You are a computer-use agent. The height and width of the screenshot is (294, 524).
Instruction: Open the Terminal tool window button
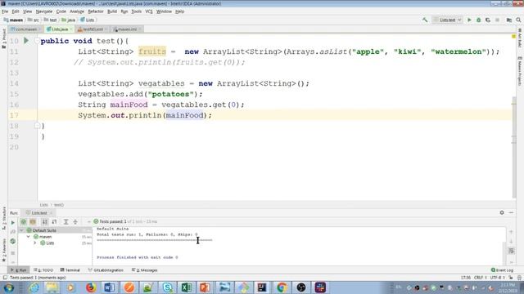(x=70, y=270)
